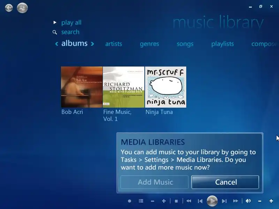Click the record dot control
Image resolution: width=279 pixels, height=209 pixels.
(129, 201)
